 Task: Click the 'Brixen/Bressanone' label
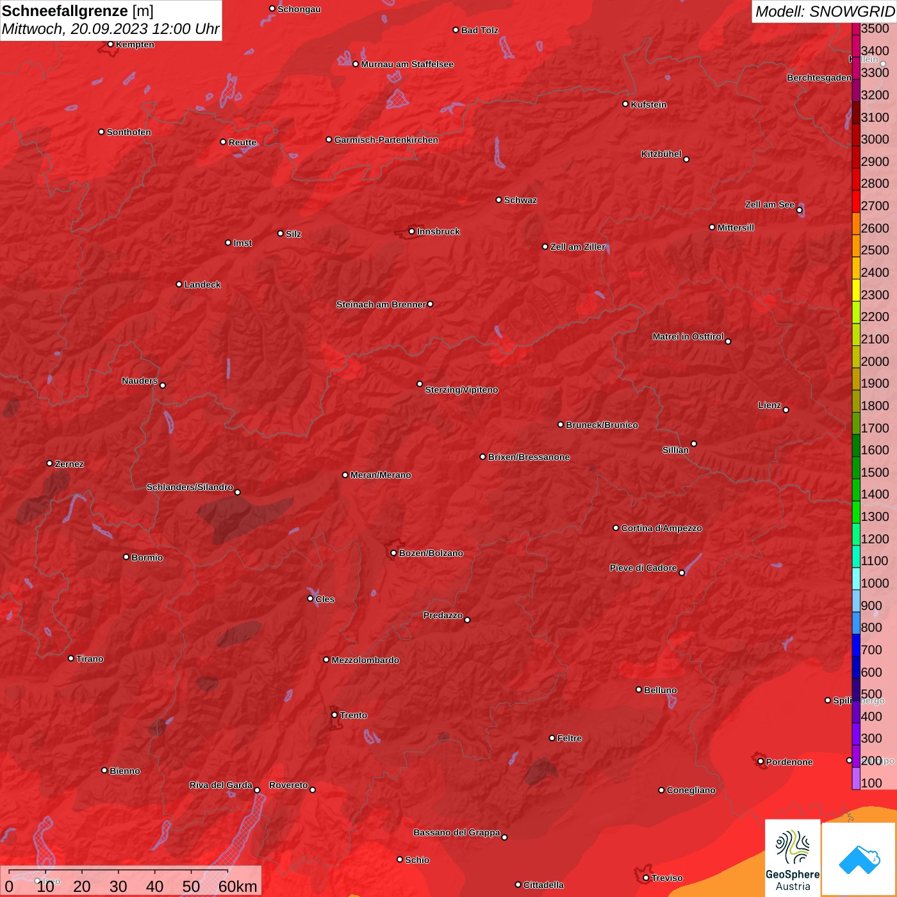[x=529, y=457]
